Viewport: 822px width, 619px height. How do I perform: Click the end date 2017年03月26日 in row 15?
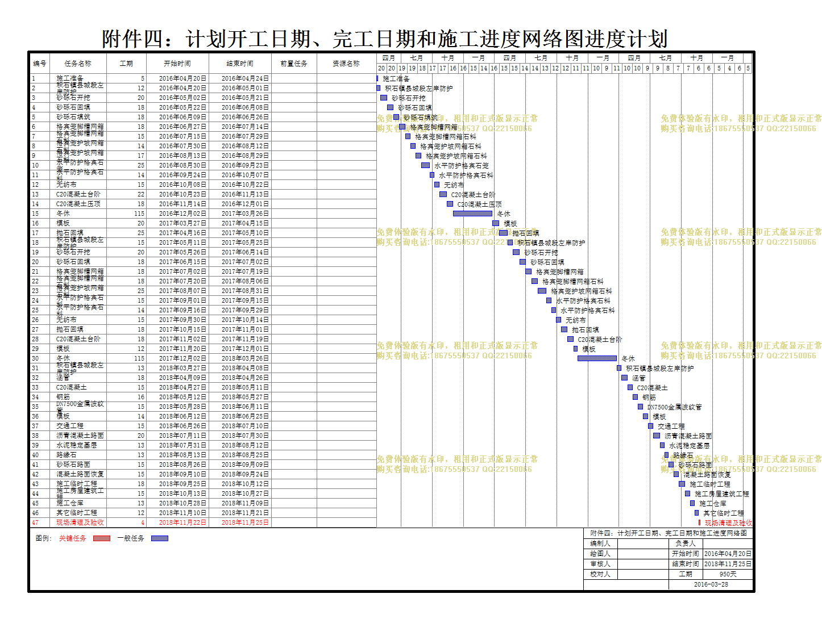click(x=246, y=214)
